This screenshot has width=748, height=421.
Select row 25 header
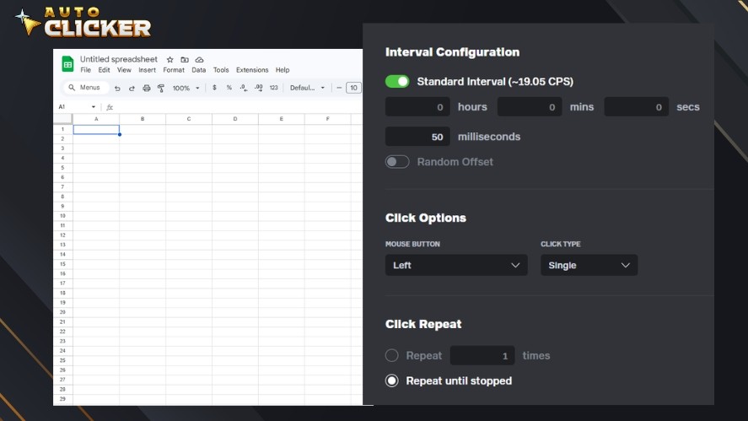[x=62, y=360]
